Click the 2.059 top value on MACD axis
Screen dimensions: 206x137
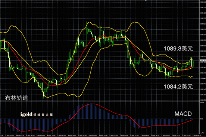click(202, 102)
